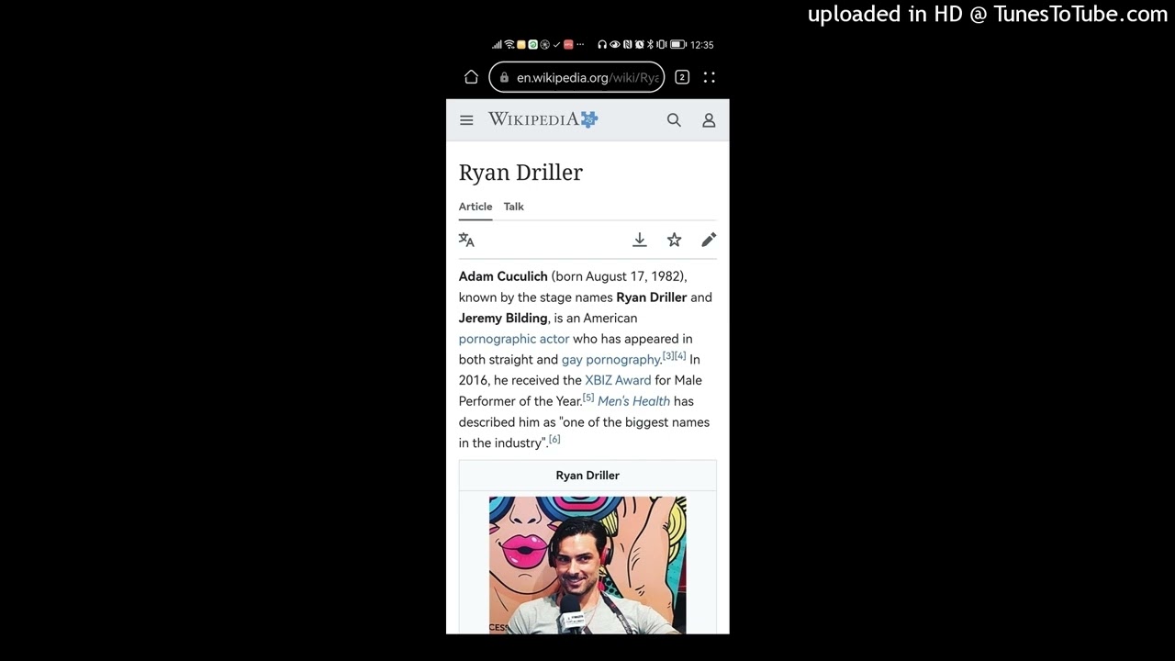Download the article as PDF
Image resolution: width=1175 pixels, height=661 pixels.
[x=640, y=240]
